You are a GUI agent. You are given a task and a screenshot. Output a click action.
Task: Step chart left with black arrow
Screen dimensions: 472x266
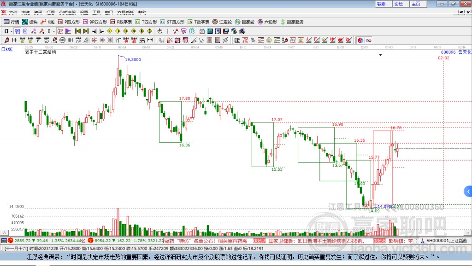(94, 31)
